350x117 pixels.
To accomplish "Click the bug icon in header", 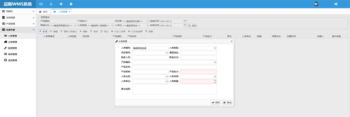I will pyautogui.click(x=61, y=4).
